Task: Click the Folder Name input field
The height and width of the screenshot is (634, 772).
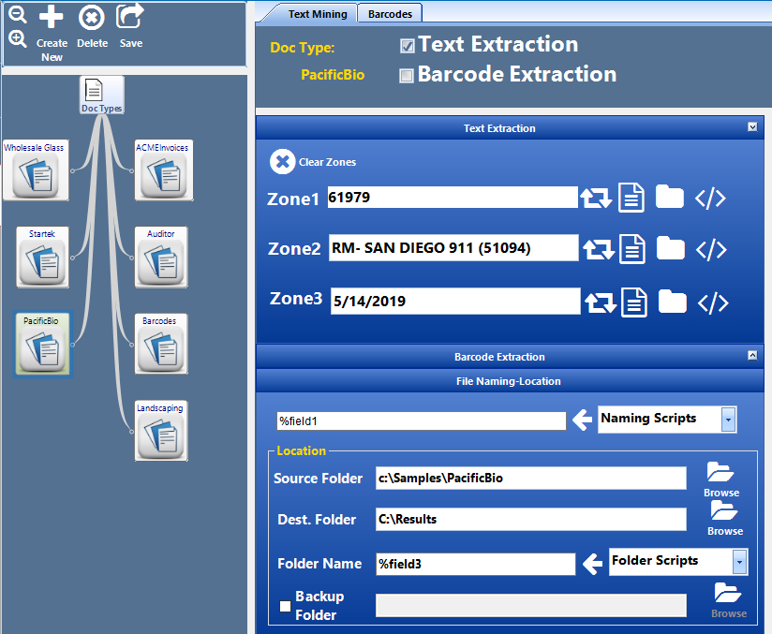Action: pyautogui.click(x=476, y=564)
